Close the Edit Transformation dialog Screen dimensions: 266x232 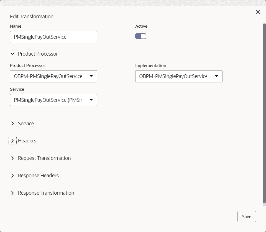point(258,12)
